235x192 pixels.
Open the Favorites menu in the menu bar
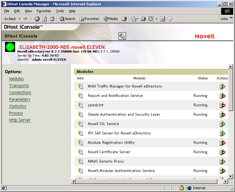click(x=44, y=11)
